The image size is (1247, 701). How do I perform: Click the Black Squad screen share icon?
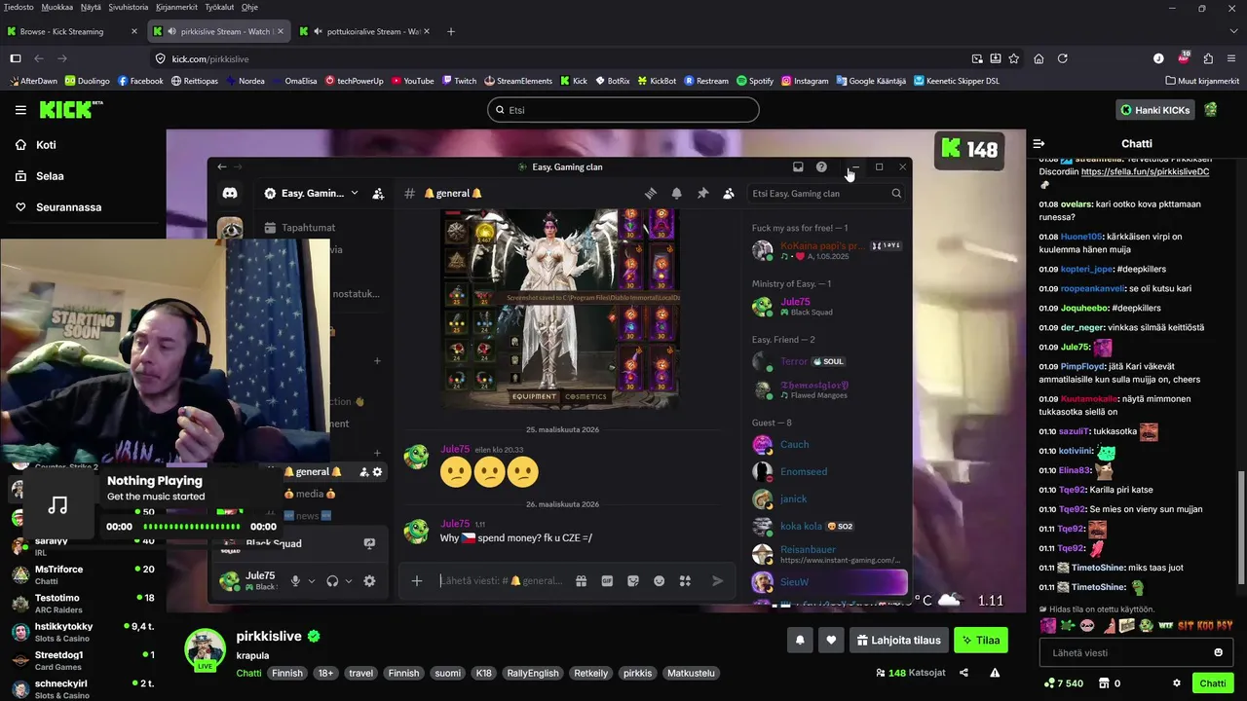(x=369, y=543)
